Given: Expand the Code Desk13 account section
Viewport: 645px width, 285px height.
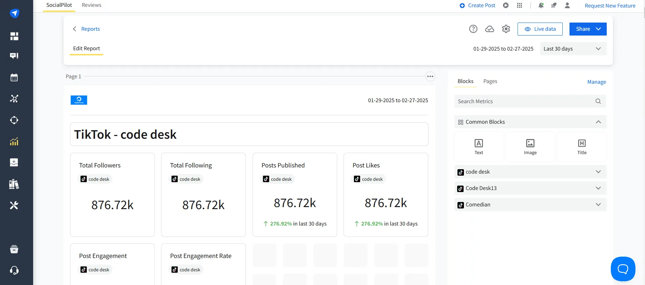Looking at the screenshot, I should pyautogui.click(x=530, y=188).
